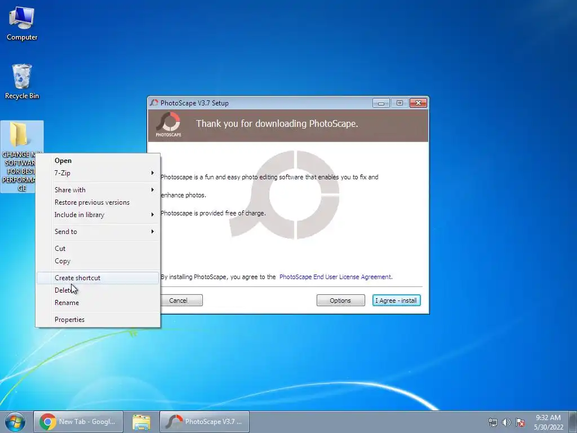
Task: Expand the Send to submenu
Action: tap(98, 232)
